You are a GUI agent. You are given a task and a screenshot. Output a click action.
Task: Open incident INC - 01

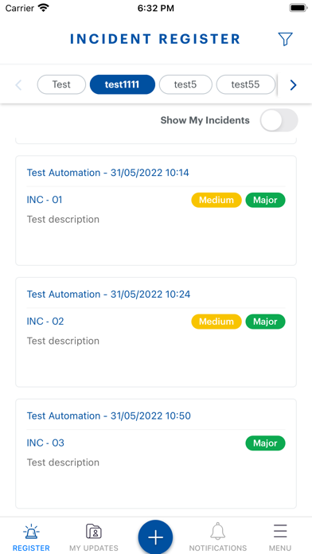45,200
